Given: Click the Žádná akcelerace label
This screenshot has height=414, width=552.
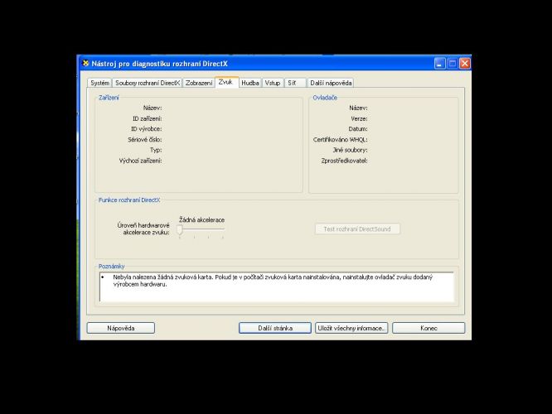Looking at the screenshot, I should pyautogui.click(x=201, y=220).
